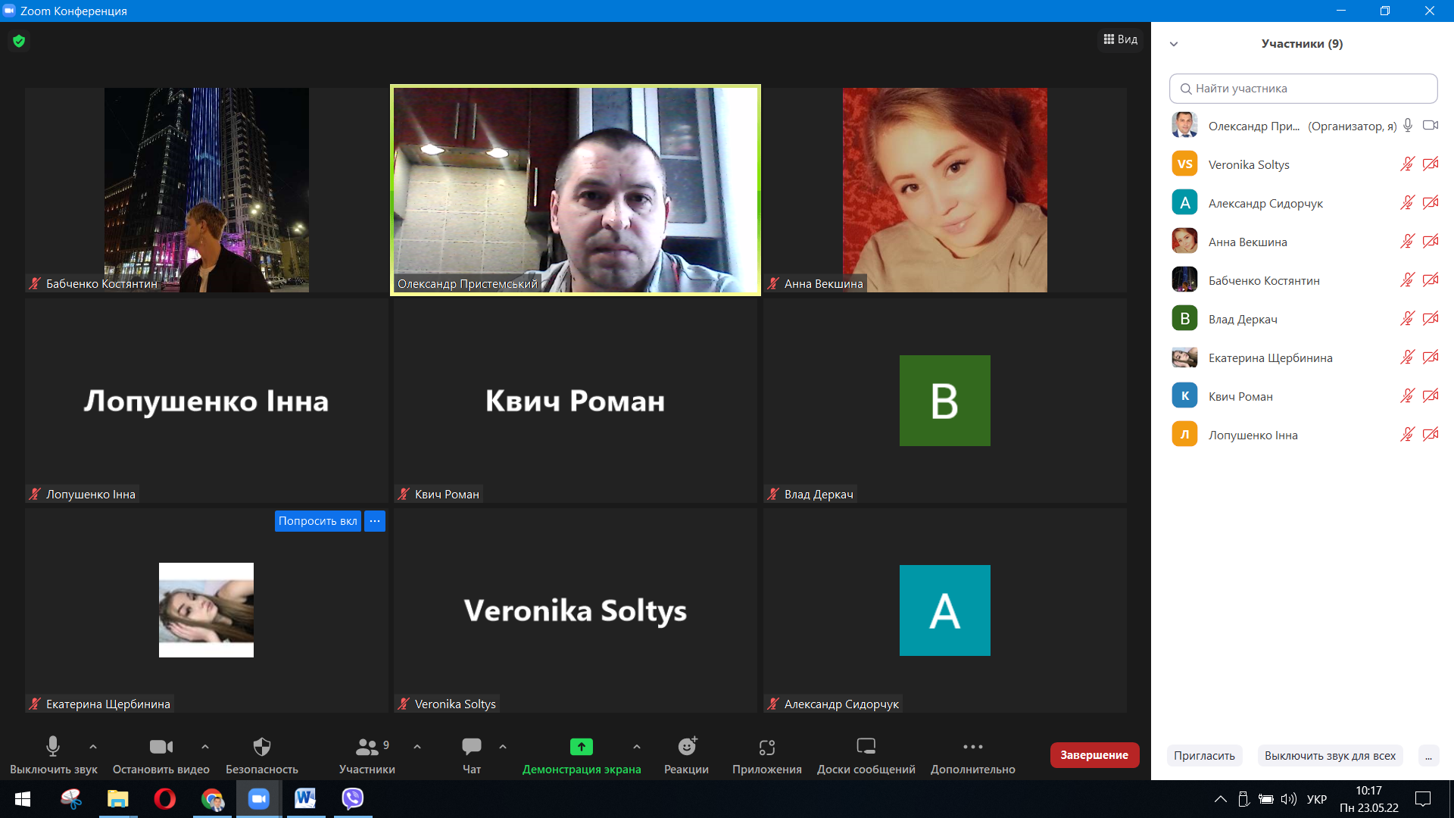Screen dimensions: 1454x818
Task: Click the red Завершение end button
Action: click(1094, 755)
